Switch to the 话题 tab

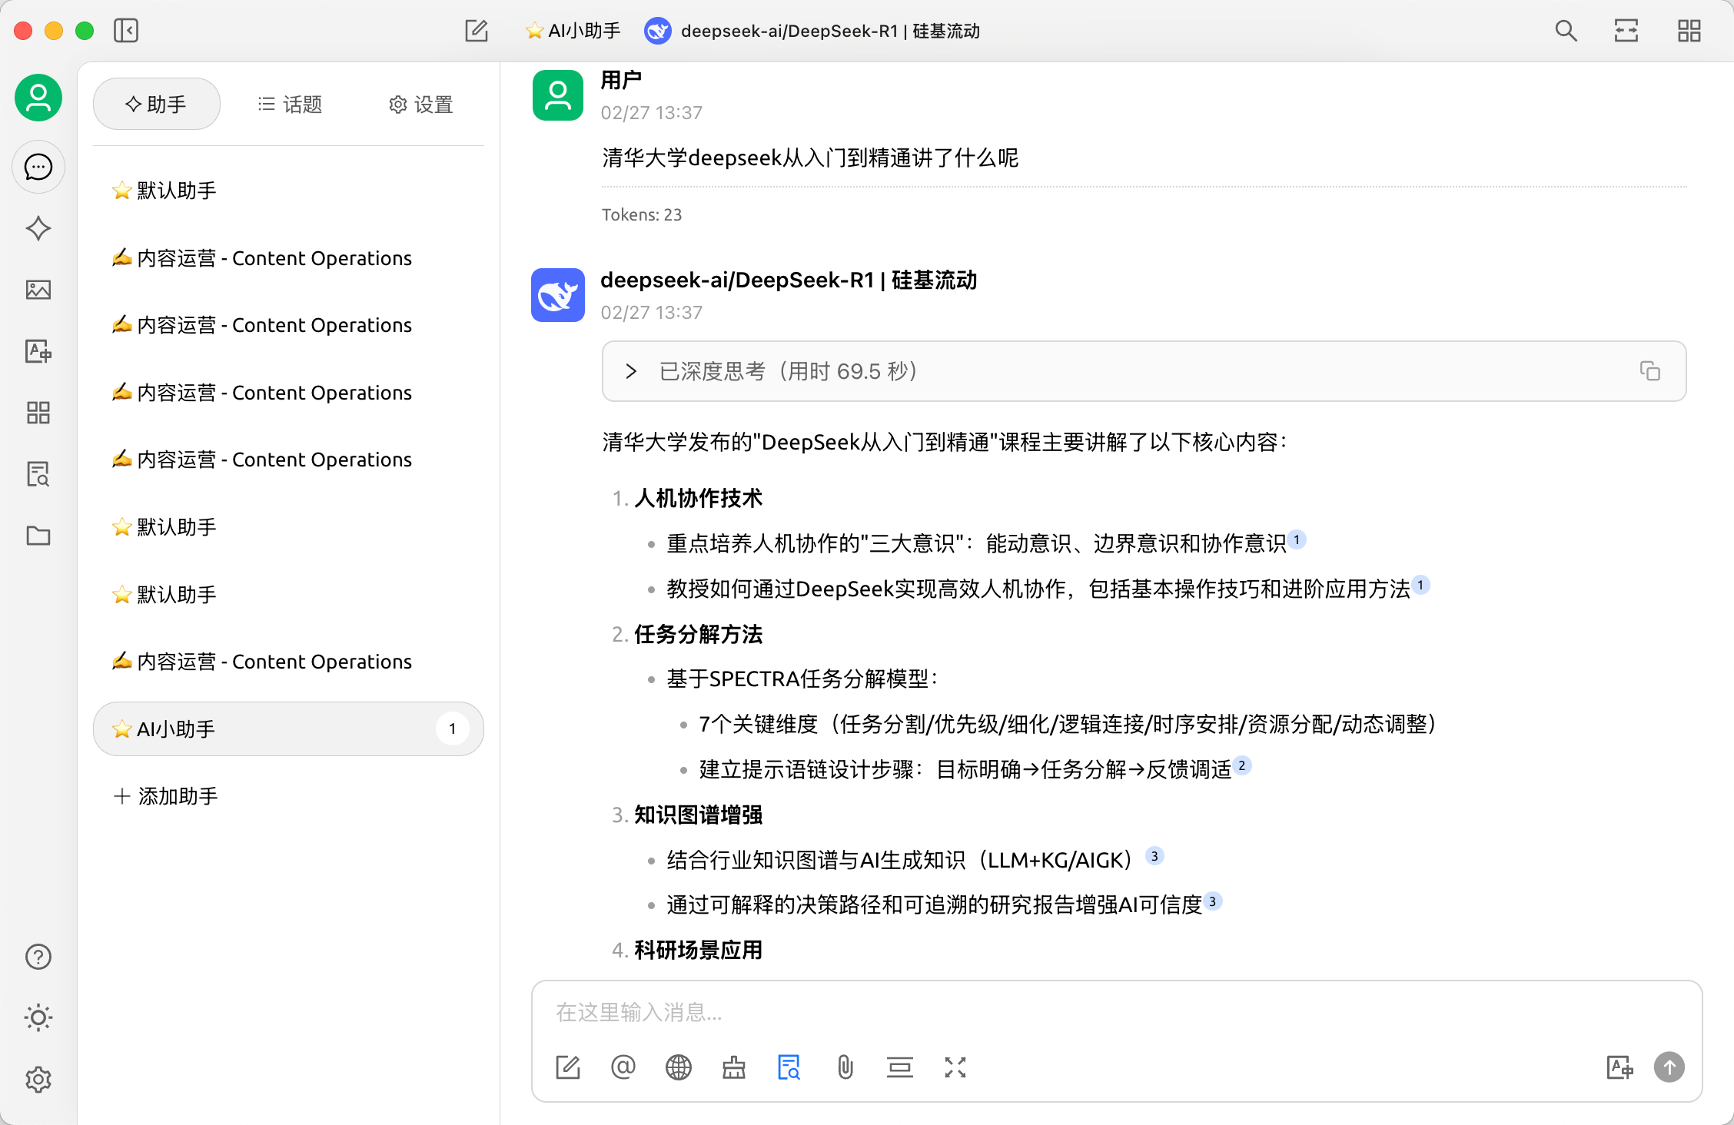click(290, 104)
